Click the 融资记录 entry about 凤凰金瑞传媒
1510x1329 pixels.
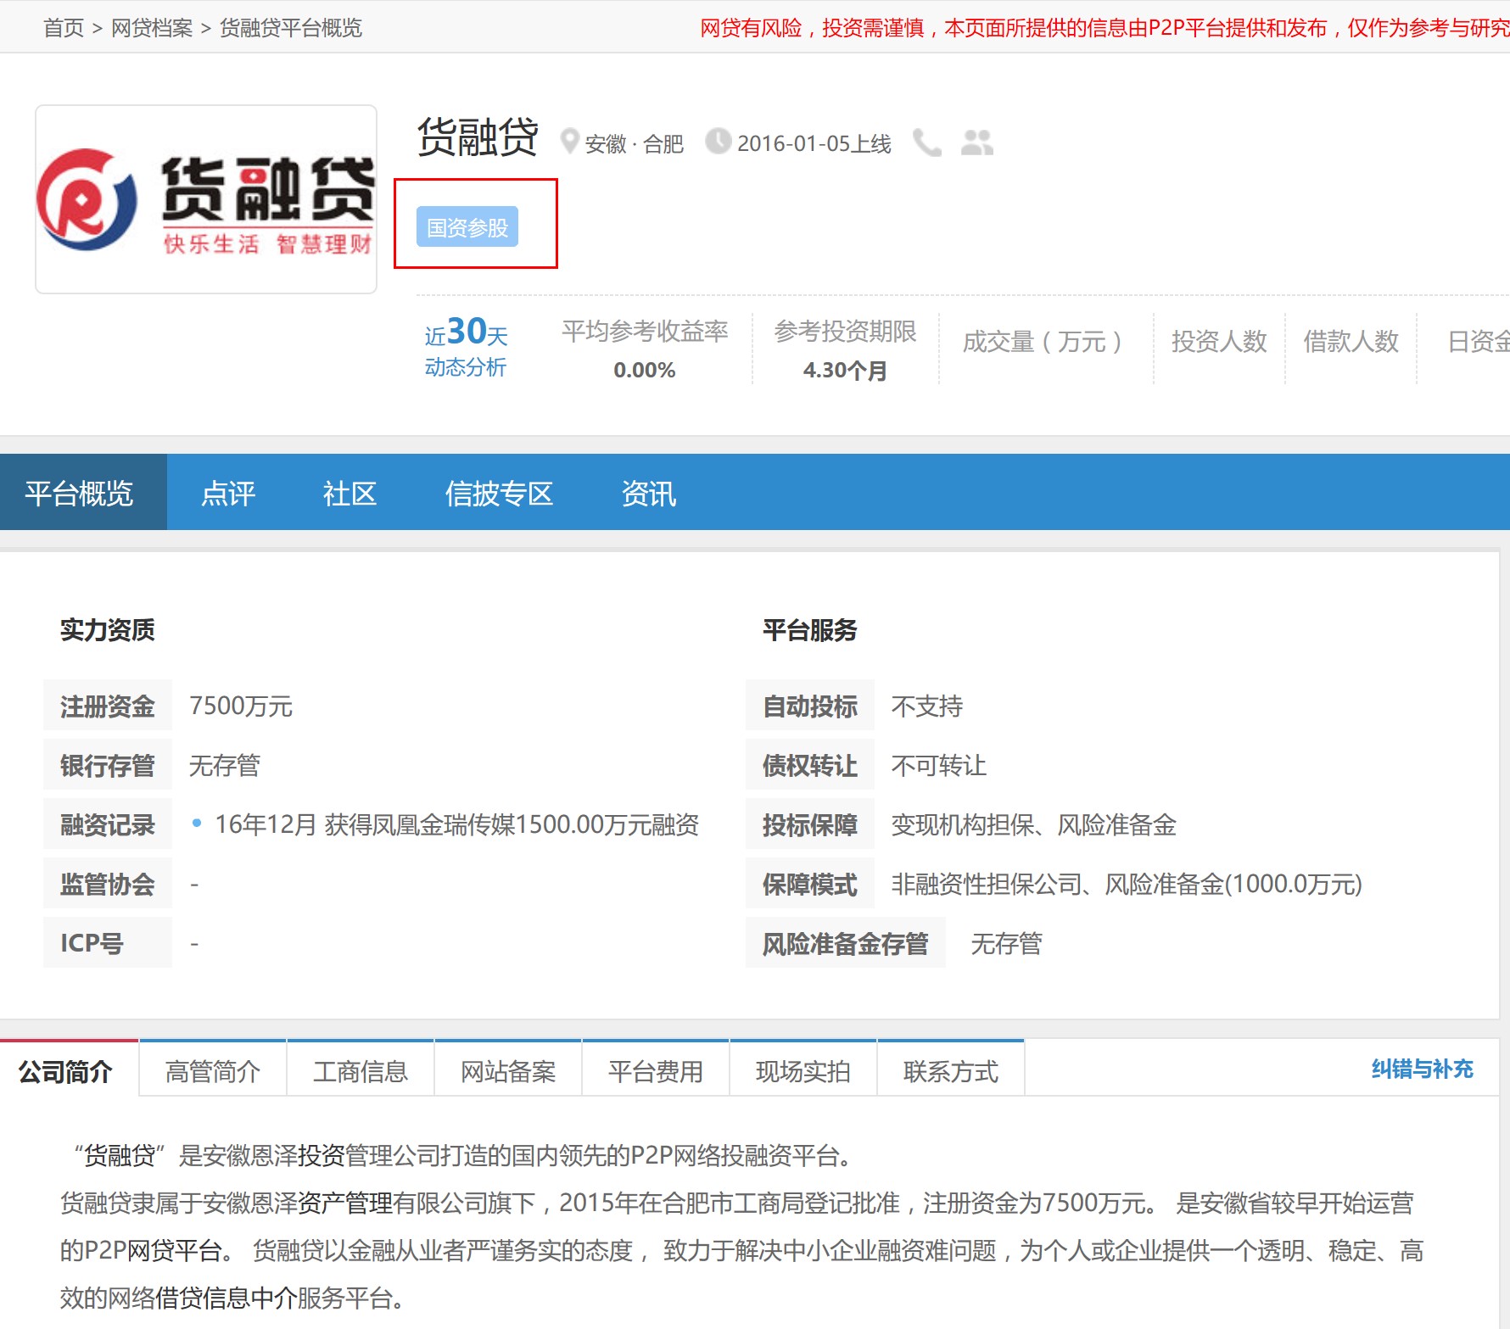pyautogui.click(x=456, y=824)
